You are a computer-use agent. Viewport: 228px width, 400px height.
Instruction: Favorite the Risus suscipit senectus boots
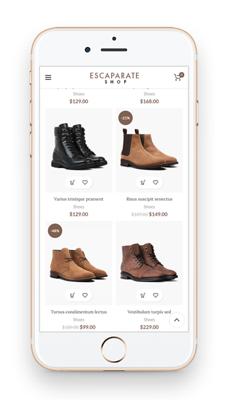click(156, 182)
